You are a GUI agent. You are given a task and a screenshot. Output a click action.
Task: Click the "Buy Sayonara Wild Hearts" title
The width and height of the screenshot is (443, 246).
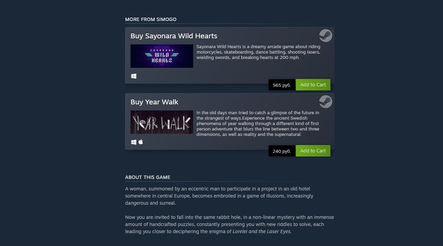pos(174,36)
